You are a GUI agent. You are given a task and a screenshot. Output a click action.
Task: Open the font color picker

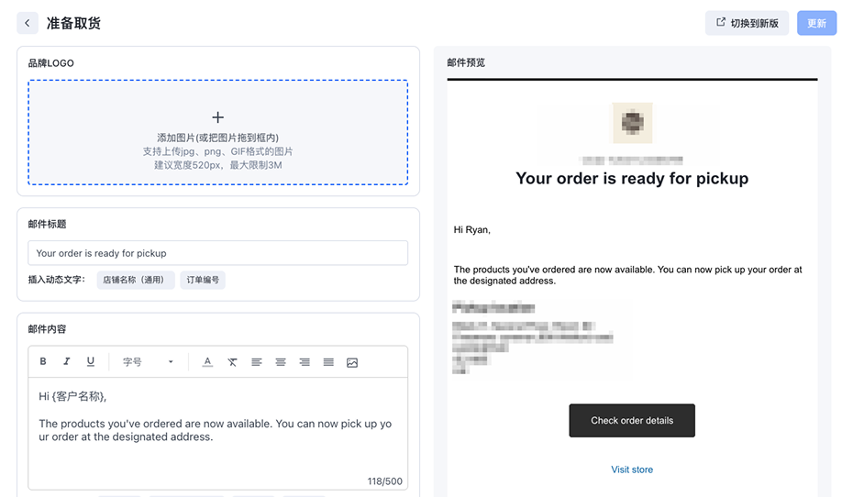[x=208, y=362]
